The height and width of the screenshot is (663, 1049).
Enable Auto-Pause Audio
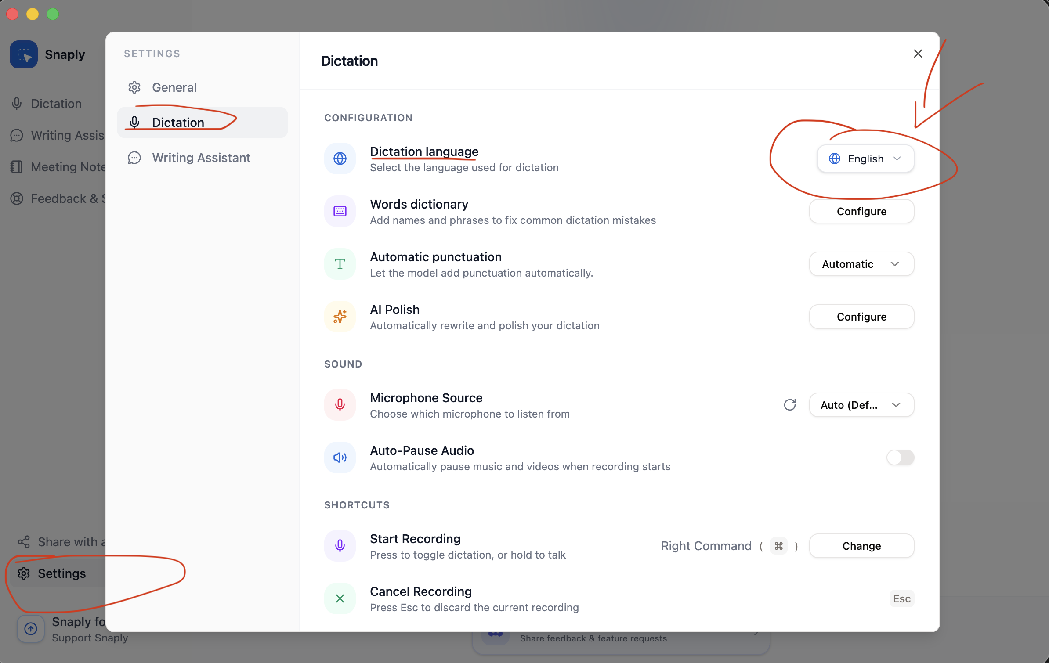coord(900,458)
